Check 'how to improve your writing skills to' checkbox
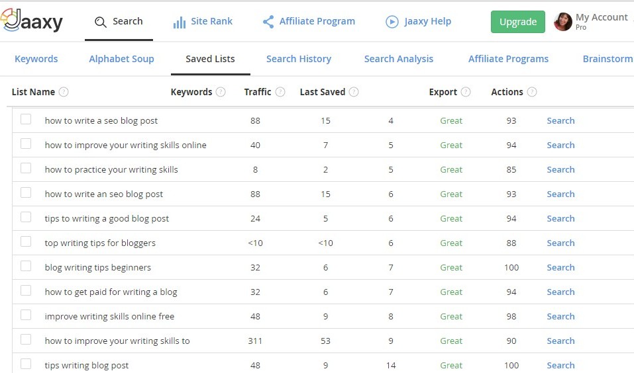Viewport: 634px width, 373px height. tap(26, 339)
